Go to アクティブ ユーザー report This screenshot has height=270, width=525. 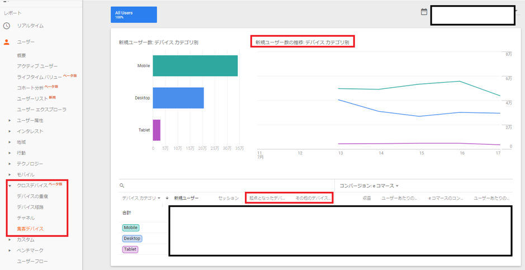tap(37, 66)
